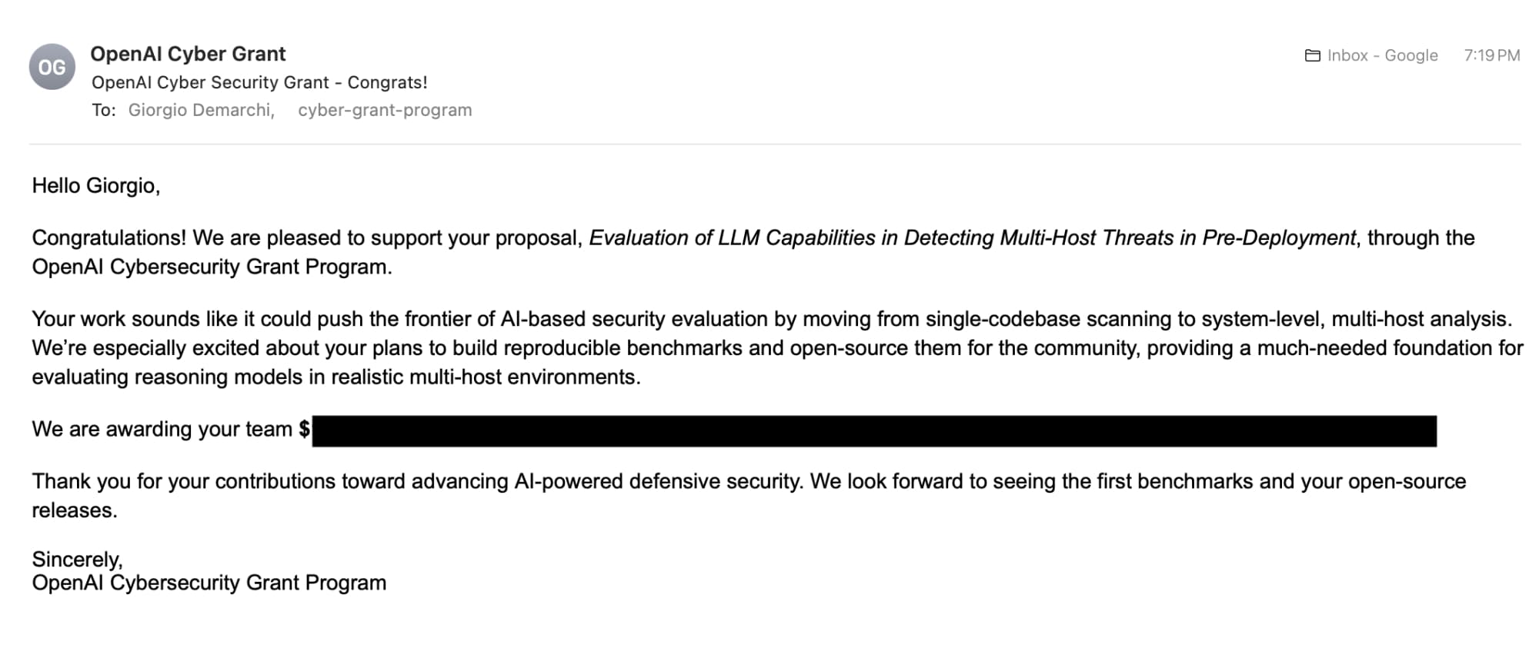Click the word releases. in the body
The height and width of the screenshot is (671, 1539).
[74, 510]
